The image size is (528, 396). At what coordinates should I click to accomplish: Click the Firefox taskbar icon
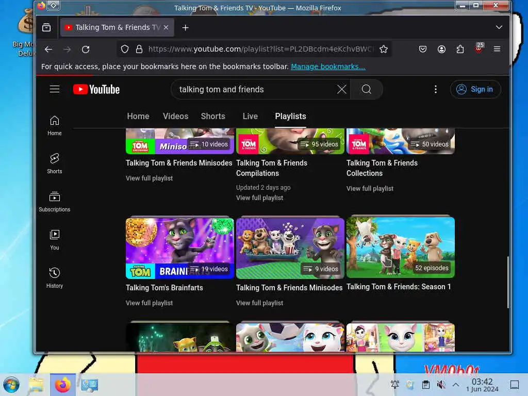tap(62, 385)
